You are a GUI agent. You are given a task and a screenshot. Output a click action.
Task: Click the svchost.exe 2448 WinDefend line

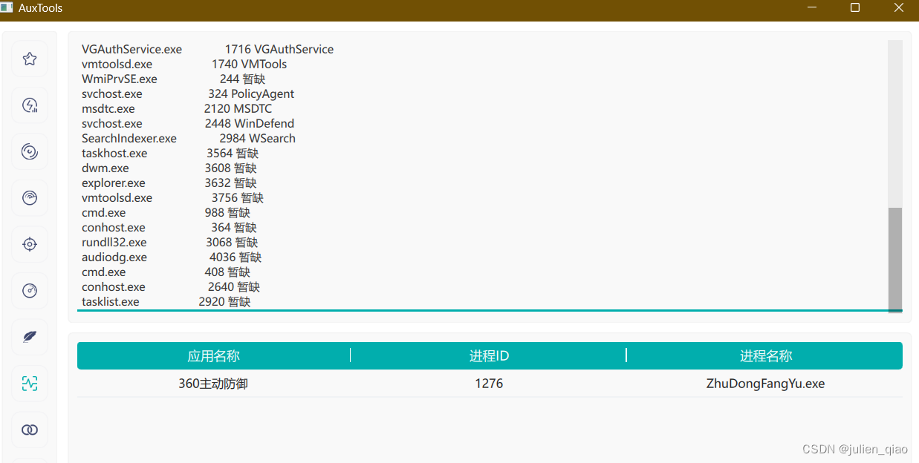click(188, 123)
